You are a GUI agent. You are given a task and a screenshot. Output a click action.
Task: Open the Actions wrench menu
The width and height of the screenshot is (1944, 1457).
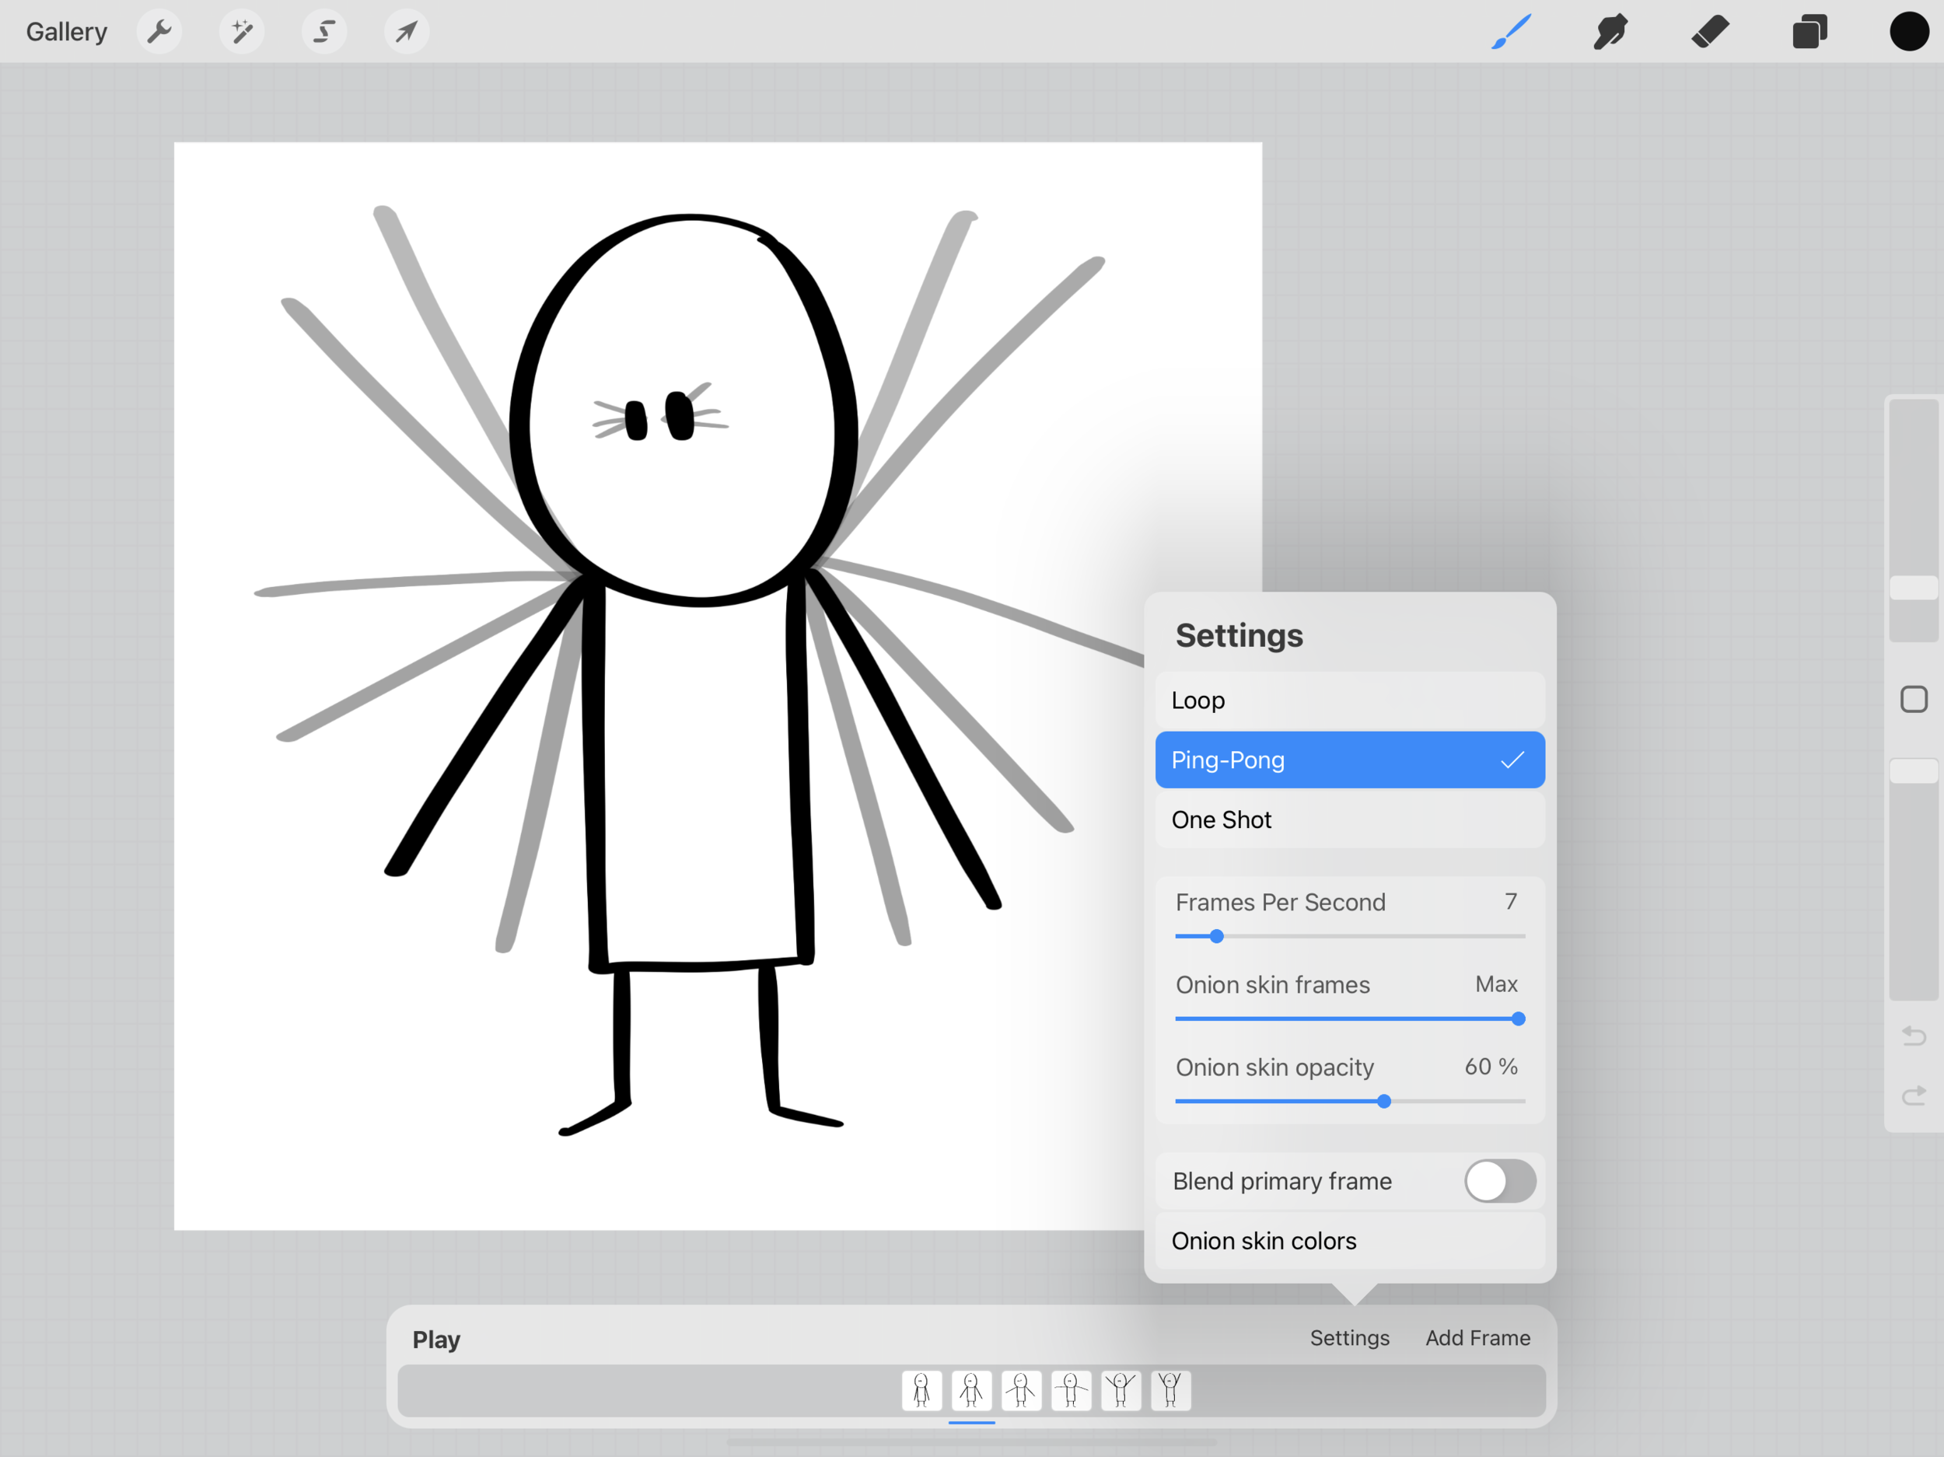tap(159, 33)
